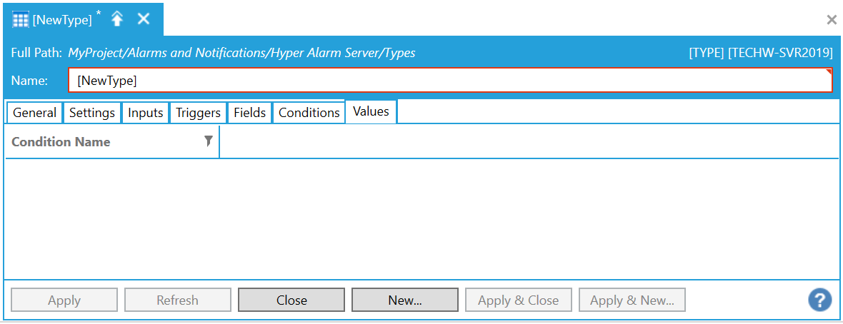Show the Fields tab
Viewport: 843px width, 324px height.
click(250, 113)
